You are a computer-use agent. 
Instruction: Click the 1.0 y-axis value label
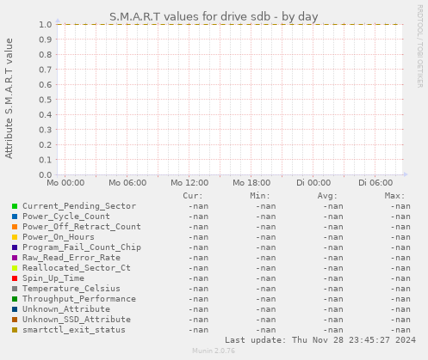[46, 24]
